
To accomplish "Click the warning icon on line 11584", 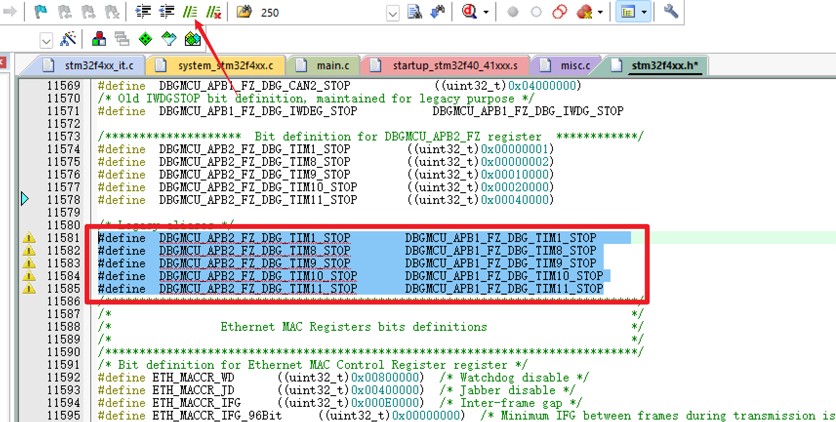I will (29, 276).
